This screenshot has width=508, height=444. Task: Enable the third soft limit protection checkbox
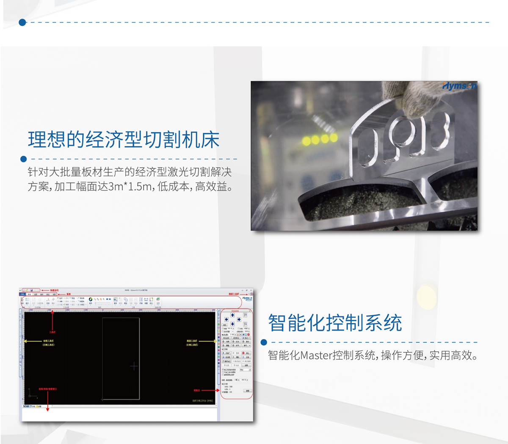[x=223, y=375]
